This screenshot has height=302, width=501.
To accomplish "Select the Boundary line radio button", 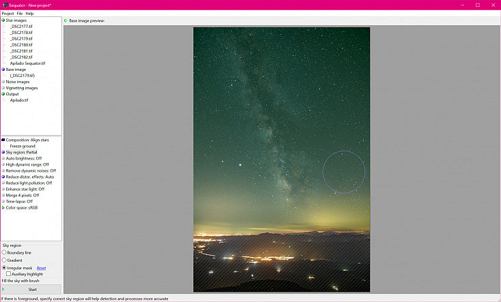I will pos(4,252).
